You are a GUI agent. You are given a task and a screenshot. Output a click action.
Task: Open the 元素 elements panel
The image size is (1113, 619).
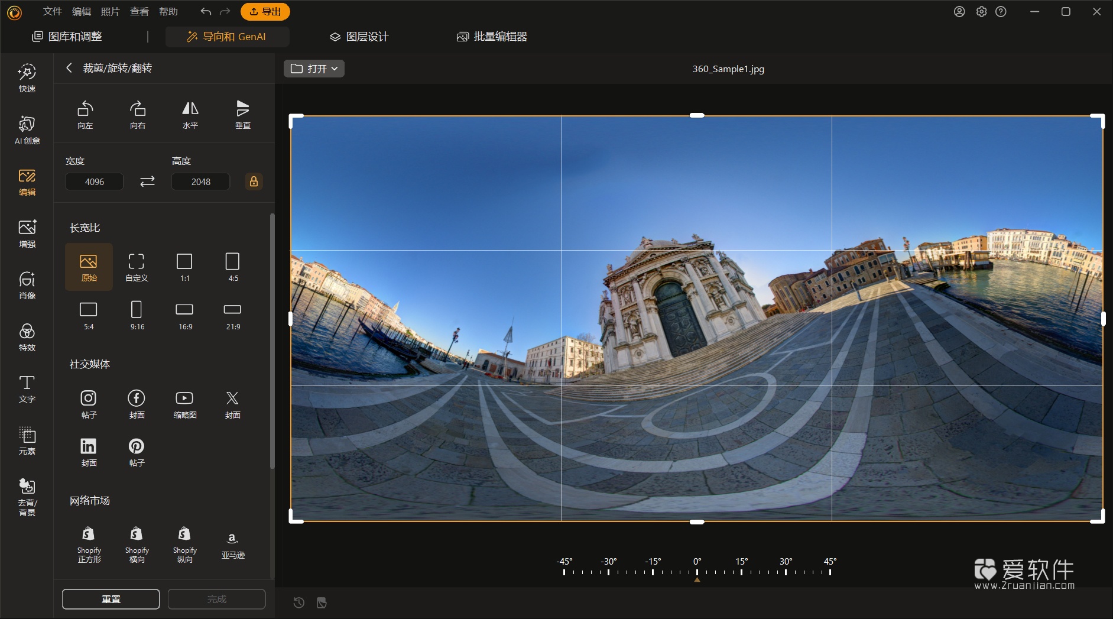27,440
